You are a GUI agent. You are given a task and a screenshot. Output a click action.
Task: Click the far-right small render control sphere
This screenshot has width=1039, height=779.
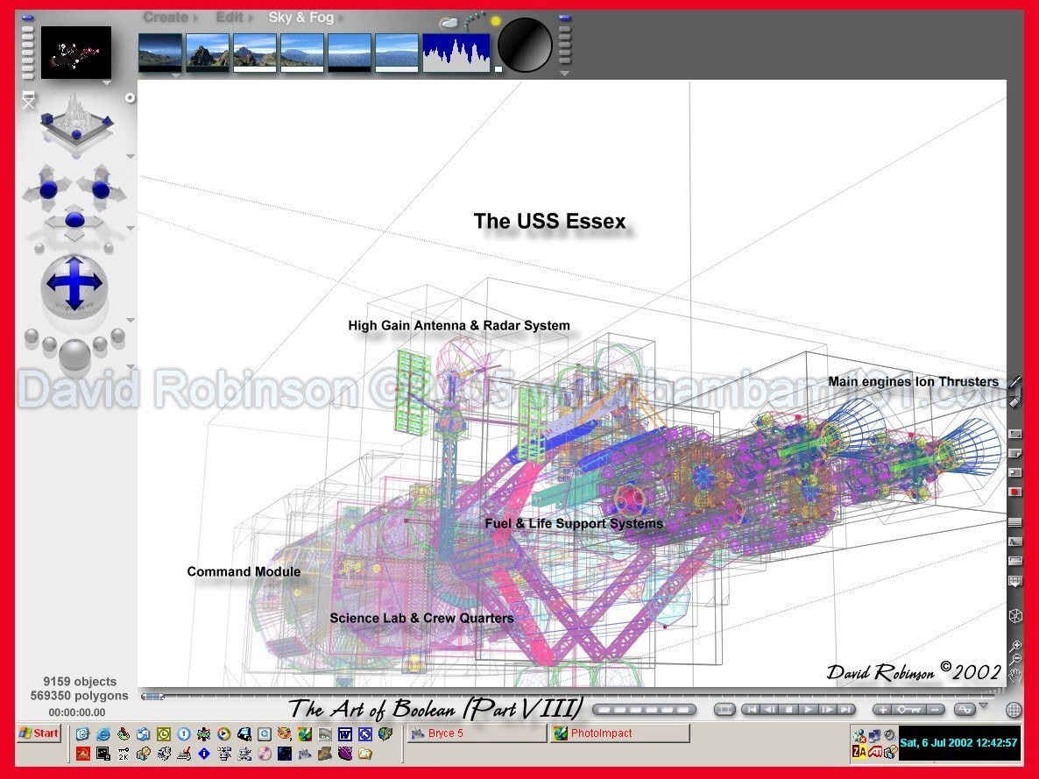coord(118,336)
